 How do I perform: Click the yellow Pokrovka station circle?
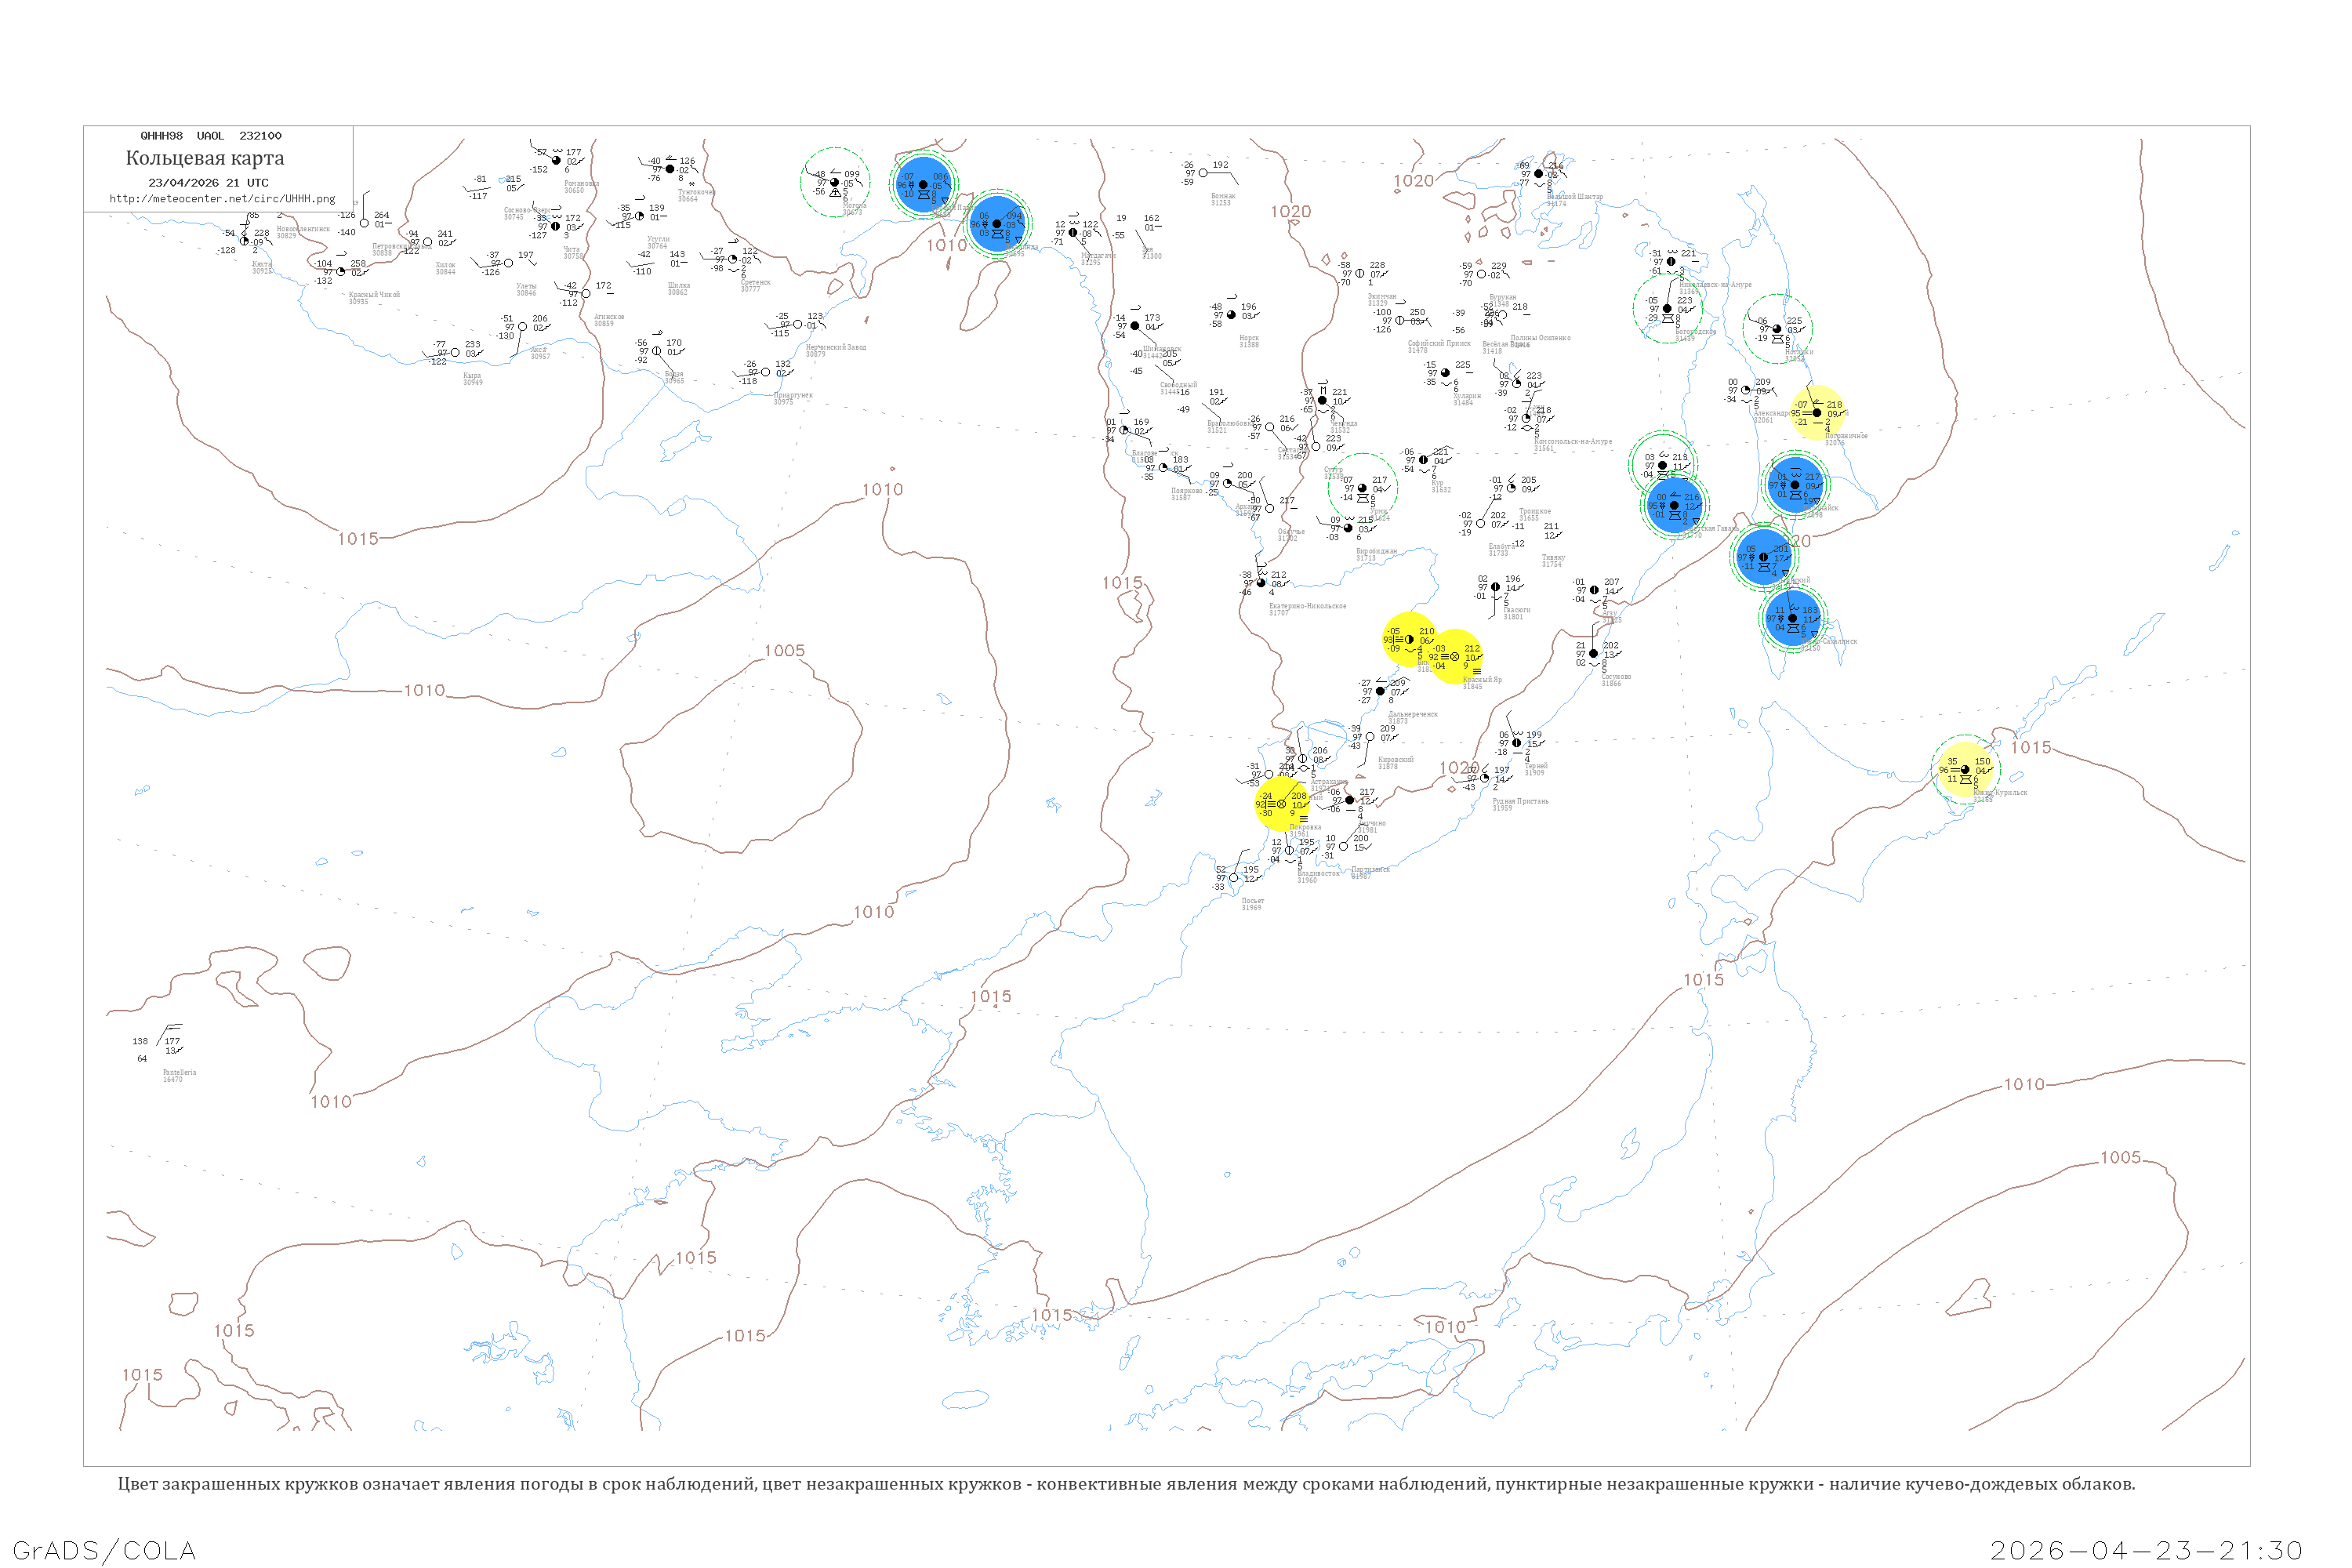point(1281,804)
